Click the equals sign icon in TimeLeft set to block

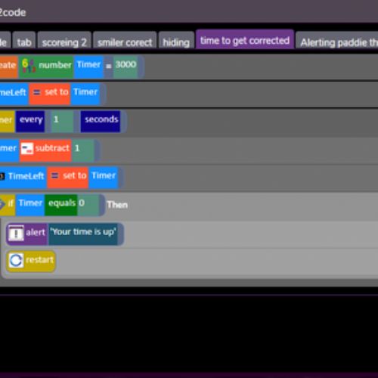click(x=55, y=175)
